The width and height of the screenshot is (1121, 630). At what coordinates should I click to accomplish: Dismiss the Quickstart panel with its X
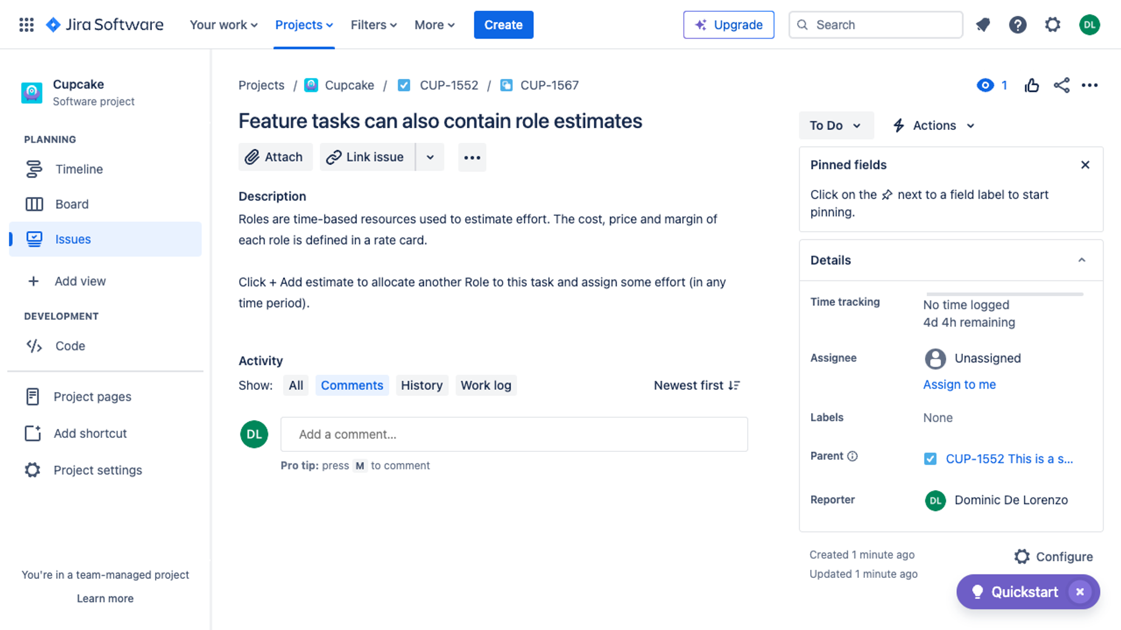(1080, 592)
